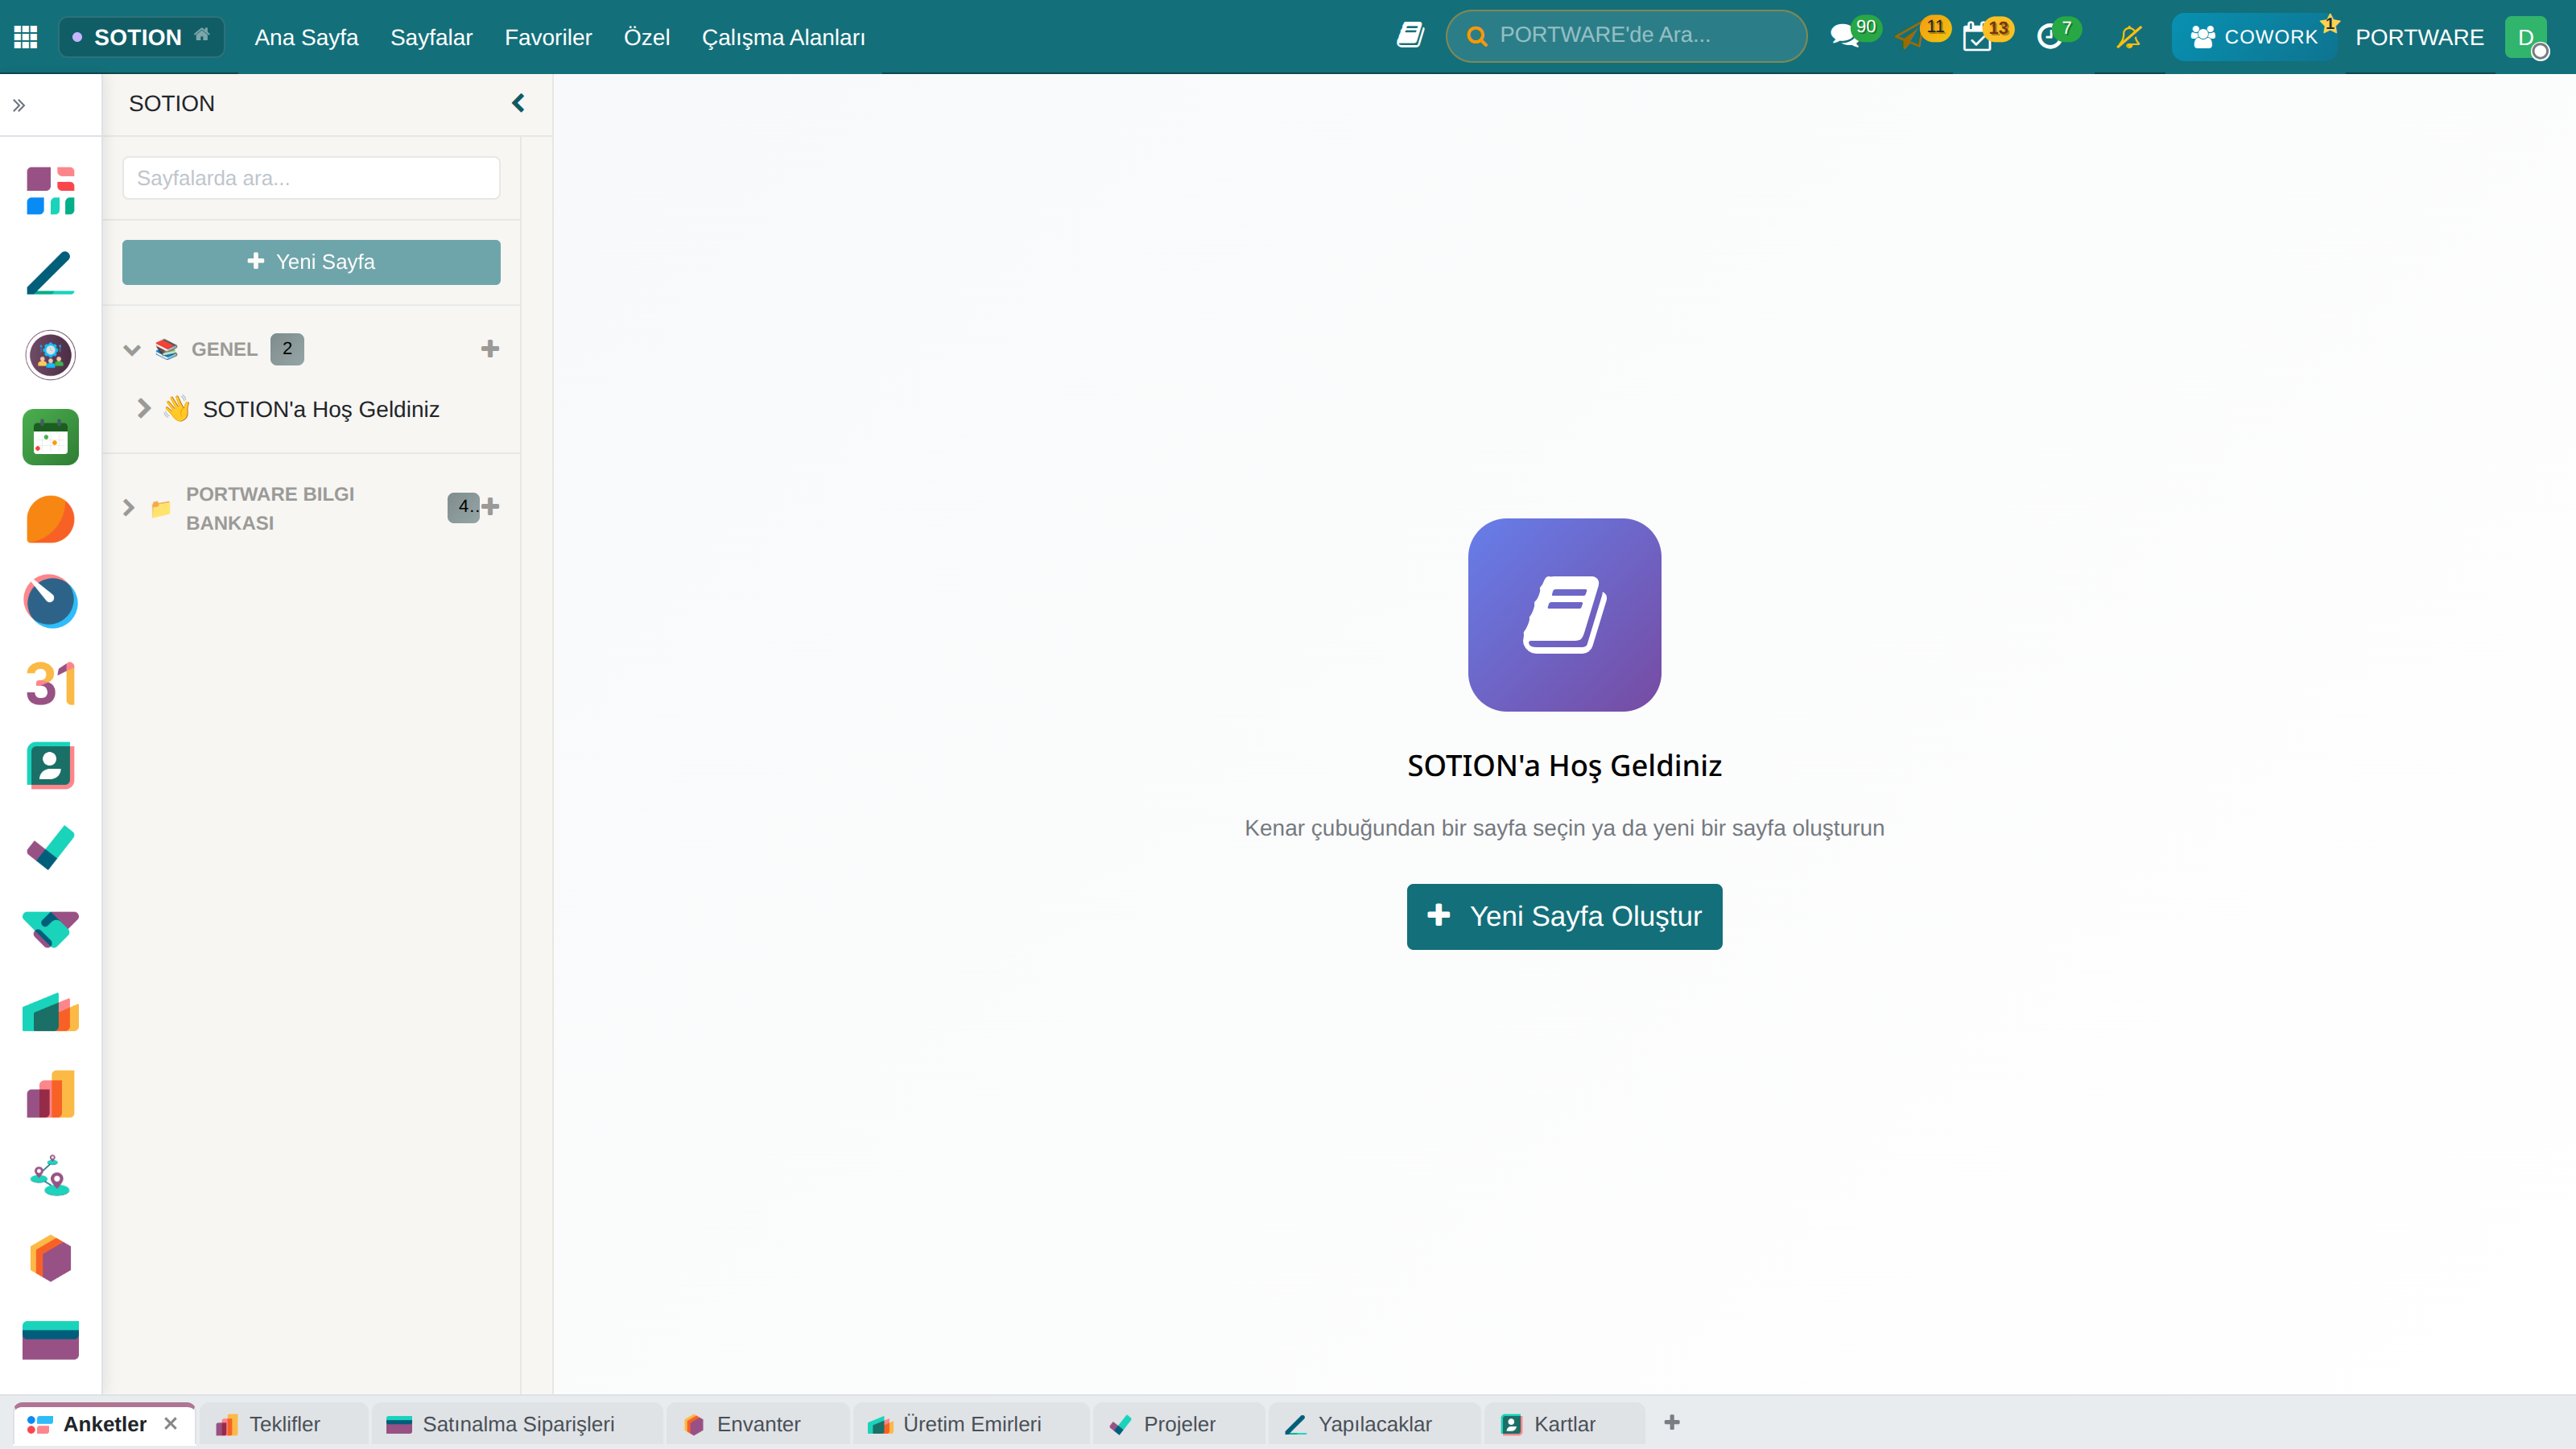Click the Yeni Sayfa sidebar button
The width and height of the screenshot is (2576, 1449).
(x=311, y=262)
